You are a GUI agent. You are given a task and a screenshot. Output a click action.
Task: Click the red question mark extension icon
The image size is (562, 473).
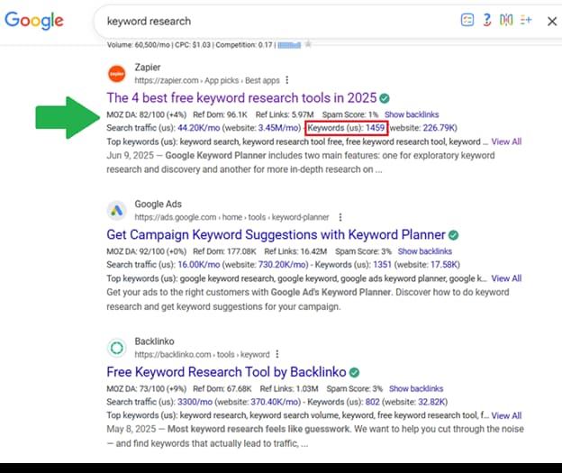click(486, 20)
